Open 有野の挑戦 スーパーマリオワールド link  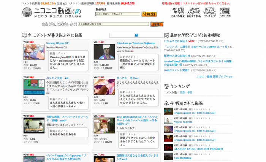point(67,119)
